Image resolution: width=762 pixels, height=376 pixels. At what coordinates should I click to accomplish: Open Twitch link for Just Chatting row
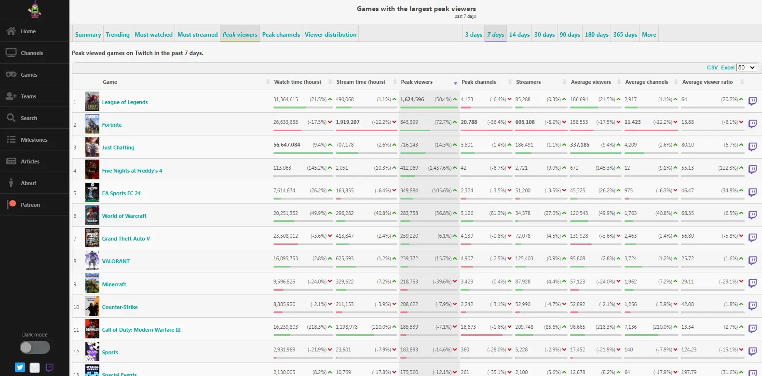pos(752,147)
